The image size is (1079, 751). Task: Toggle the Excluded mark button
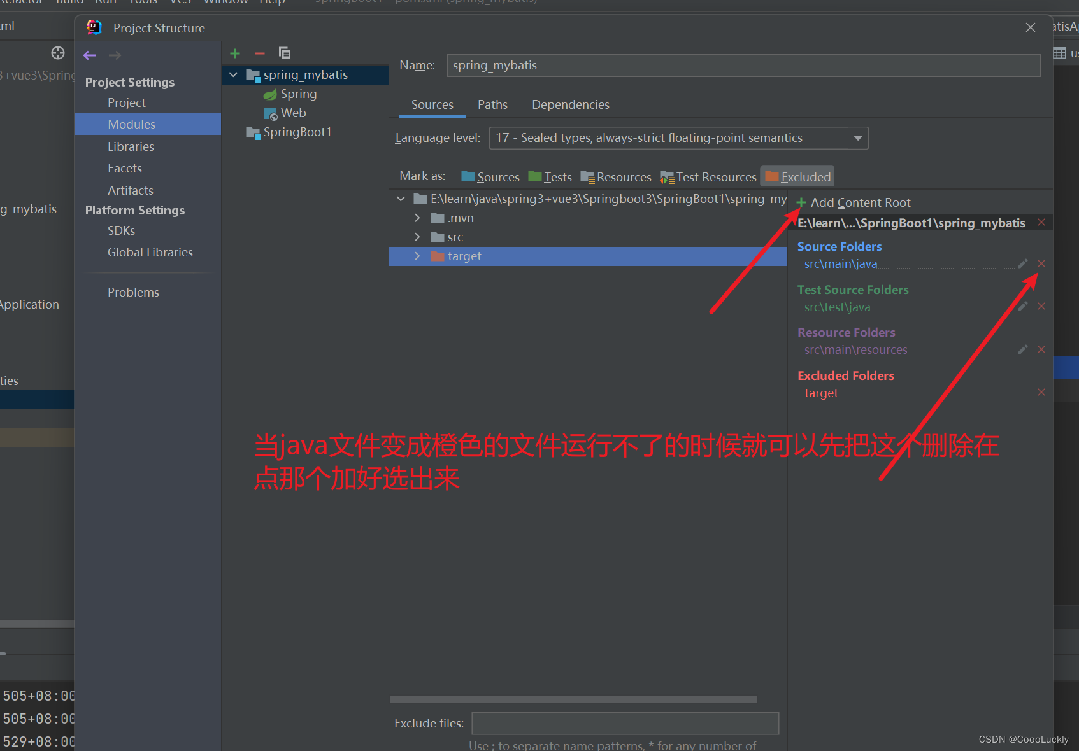(x=797, y=177)
